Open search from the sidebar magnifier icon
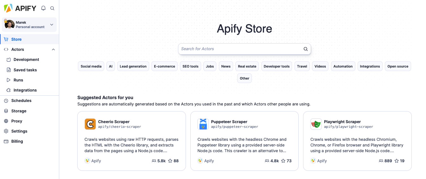 [52, 9]
